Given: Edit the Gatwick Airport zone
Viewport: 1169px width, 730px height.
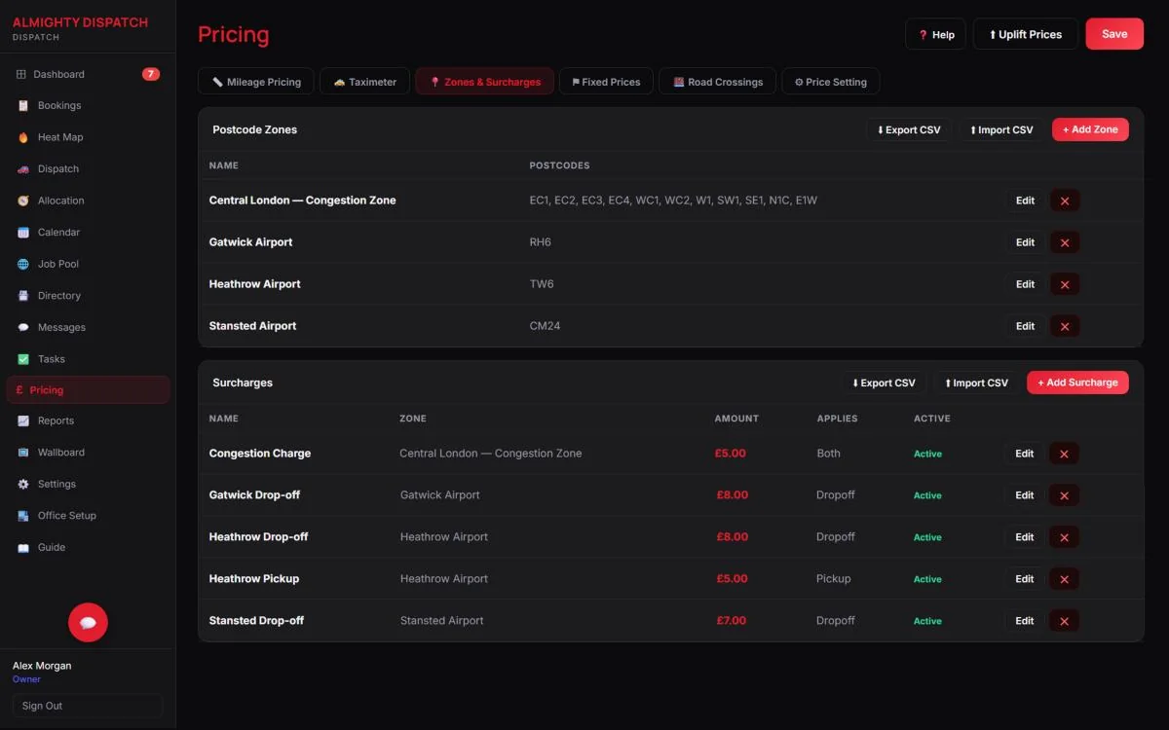Looking at the screenshot, I should 1025,242.
